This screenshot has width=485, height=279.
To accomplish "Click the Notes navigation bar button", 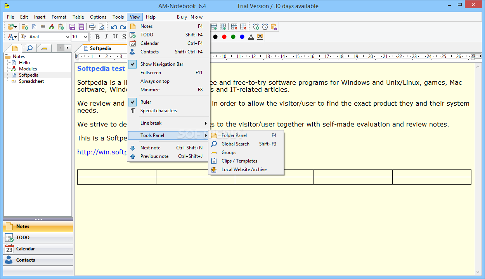I will [38, 226].
